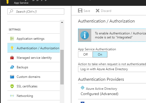Switch App Service Authentication to Off
This screenshot has width=146, height=103.
[85, 55]
